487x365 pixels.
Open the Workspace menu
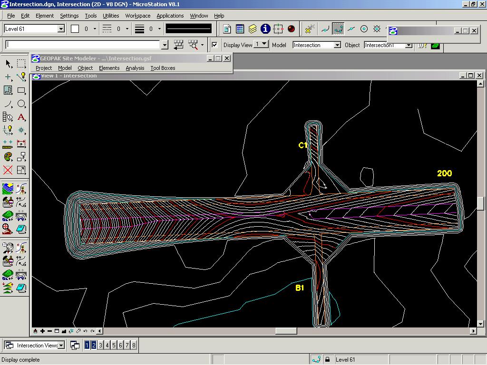click(137, 16)
